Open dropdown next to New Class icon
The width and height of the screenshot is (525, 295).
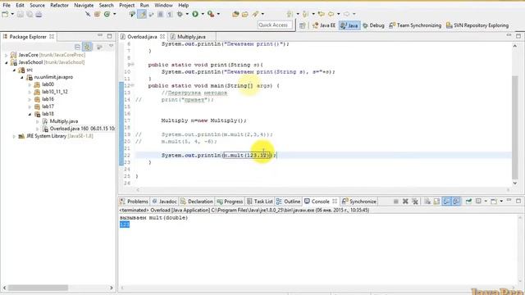(115, 14)
